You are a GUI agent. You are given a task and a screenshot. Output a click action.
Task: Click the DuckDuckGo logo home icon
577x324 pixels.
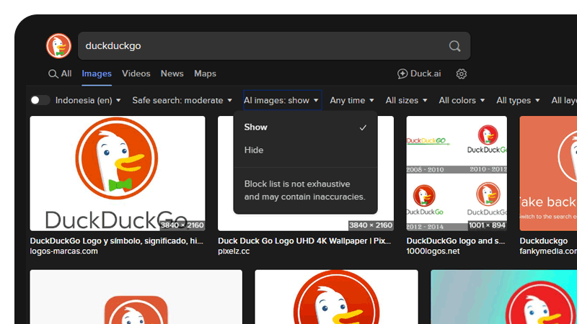58,46
